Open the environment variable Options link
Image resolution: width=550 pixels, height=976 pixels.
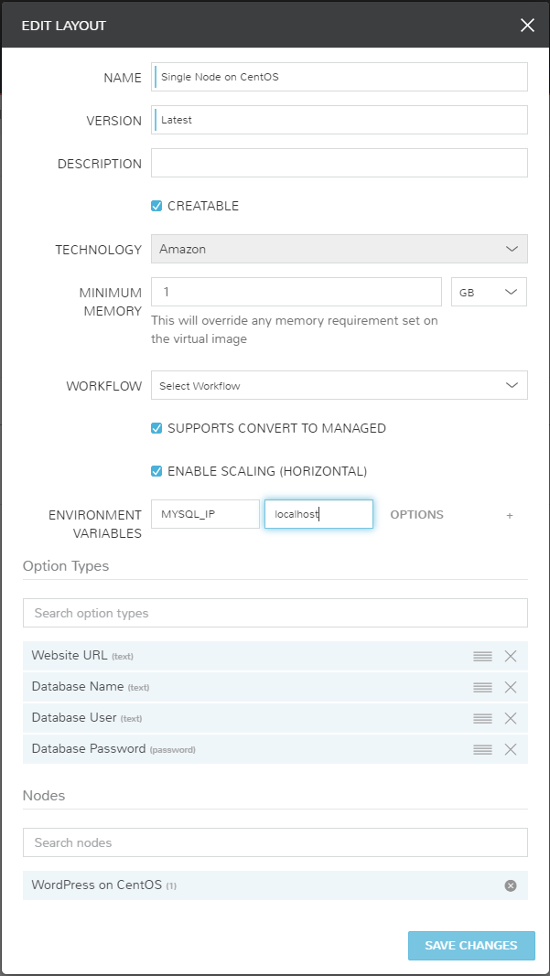click(x=416, y=515)
